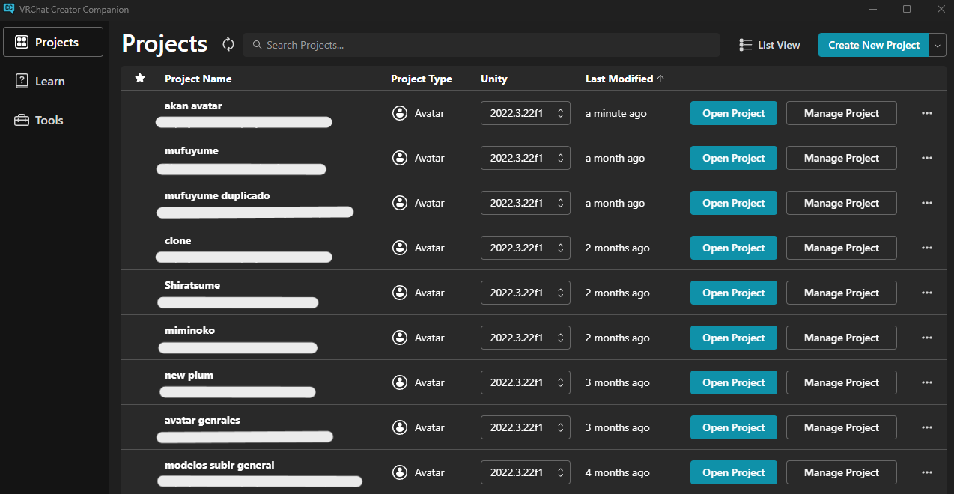Open Project for Shiratsume
Image resolution: width=954 pixels, height=494 pixels.
click(x=734, y=293)
